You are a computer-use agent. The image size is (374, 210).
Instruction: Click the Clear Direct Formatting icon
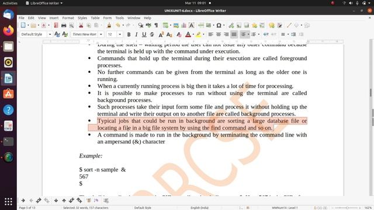pos(179,34)
